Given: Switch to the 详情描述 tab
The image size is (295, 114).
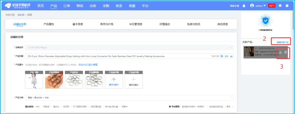Looking at the screenshot, I should pyautogui.click(x=165, y=24).
